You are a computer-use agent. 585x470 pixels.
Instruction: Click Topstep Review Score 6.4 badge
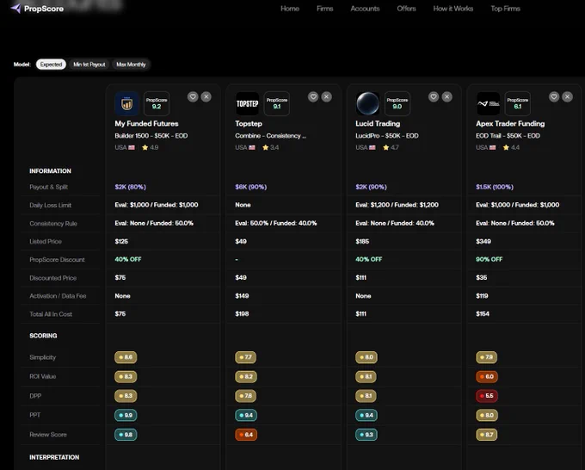click(246, 435)
